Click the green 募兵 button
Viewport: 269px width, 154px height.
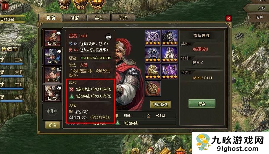pyautogui.click(x=202, y=104)
